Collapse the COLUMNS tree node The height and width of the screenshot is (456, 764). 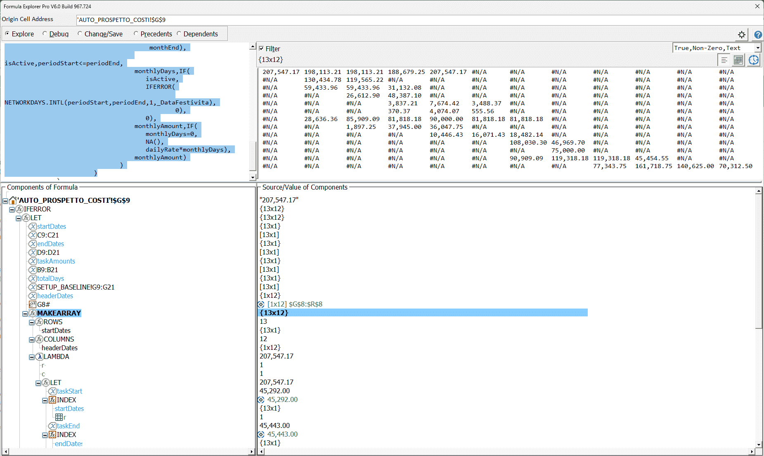32,340
